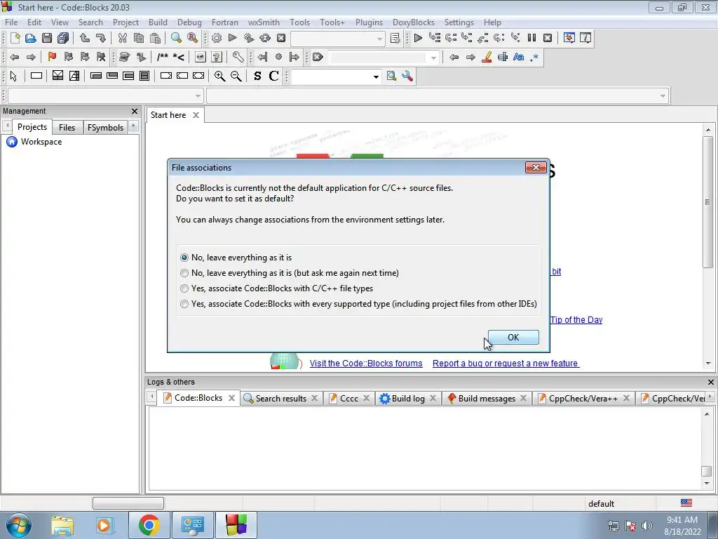This screenshot has width=718, height=539.
Task: Open the right code completion function dropdown
Action: click(663, 96)
